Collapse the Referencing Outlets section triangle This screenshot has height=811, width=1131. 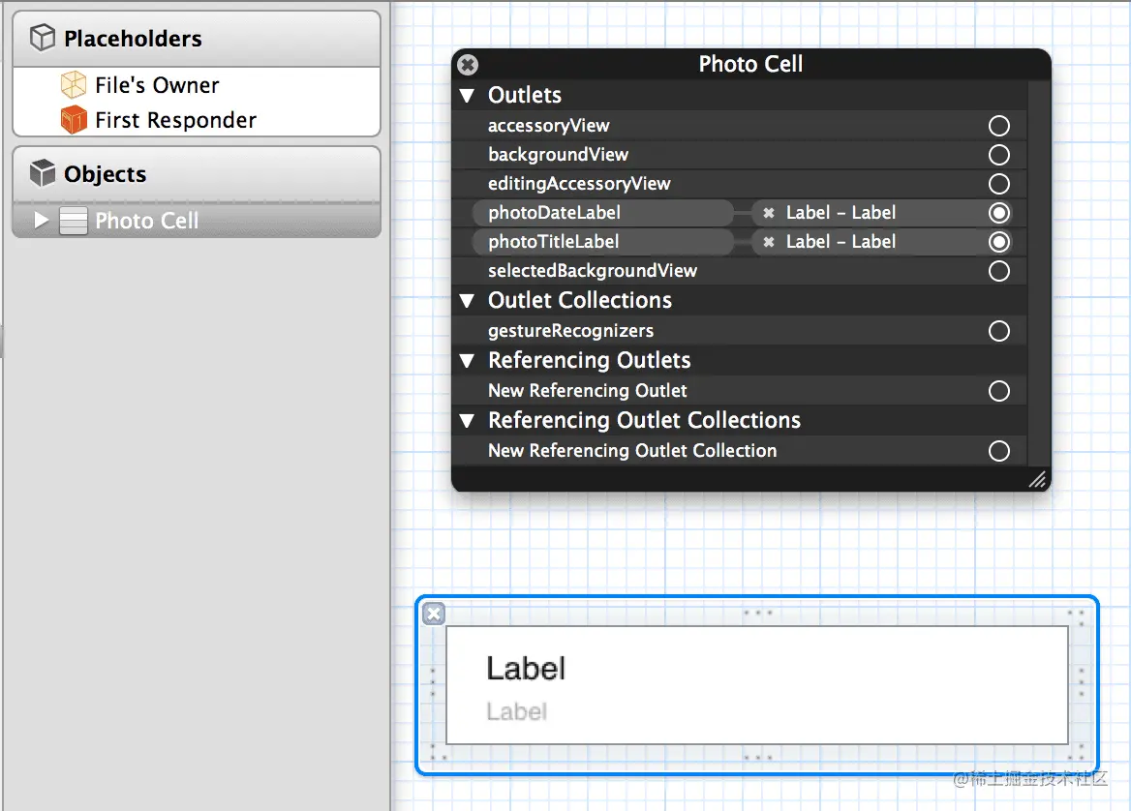pyautogui.click(x=468, y=361)
